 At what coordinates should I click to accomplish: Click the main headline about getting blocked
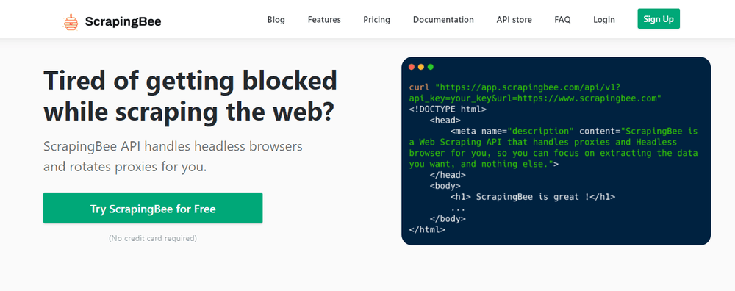(x=190, y=96)
